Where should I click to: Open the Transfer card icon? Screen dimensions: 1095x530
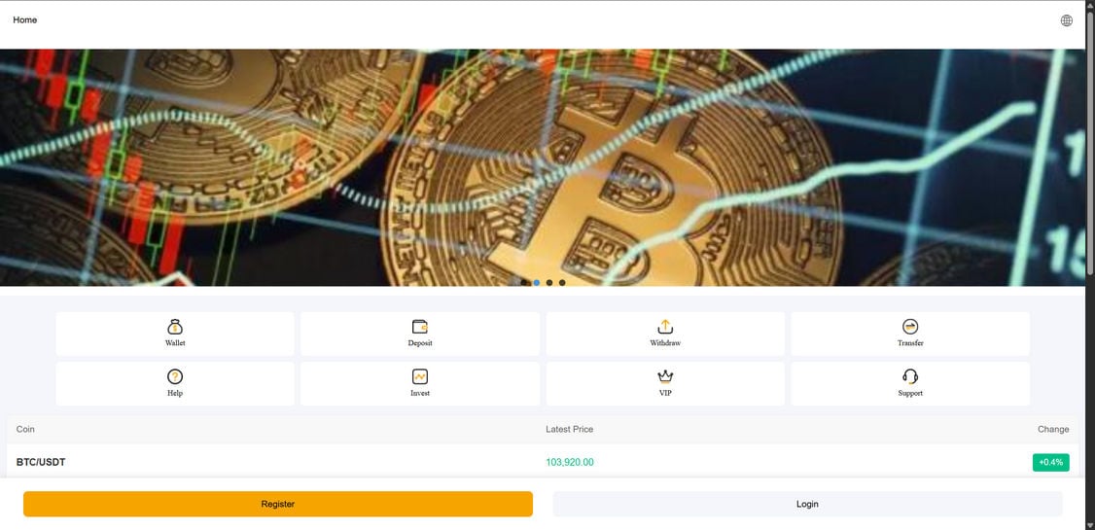point(910,327)
